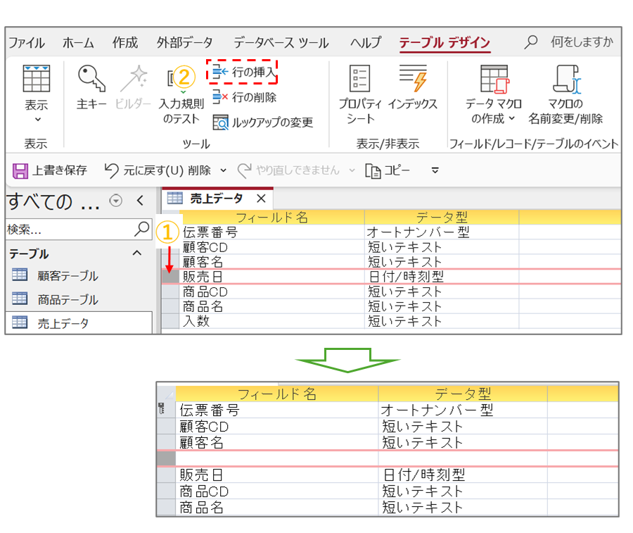
Task: Collapse the テーブル group in navigation pane
Action: (136, 253)
